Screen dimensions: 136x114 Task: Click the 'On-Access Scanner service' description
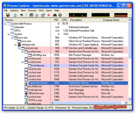[83, 86]
